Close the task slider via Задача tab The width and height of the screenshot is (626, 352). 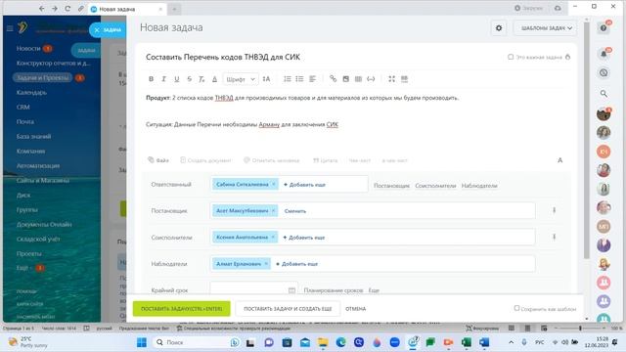coord(108,30)
